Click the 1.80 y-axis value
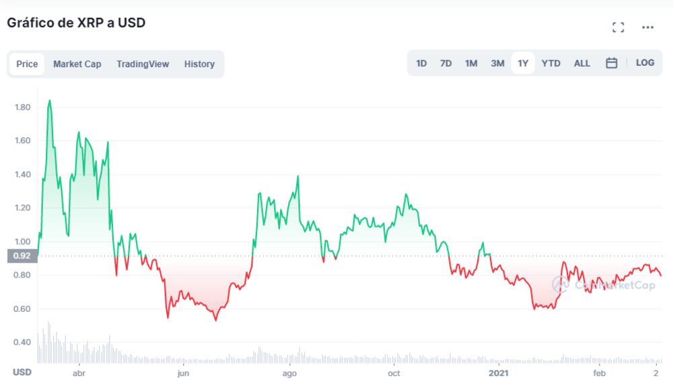 click(22, 108)
